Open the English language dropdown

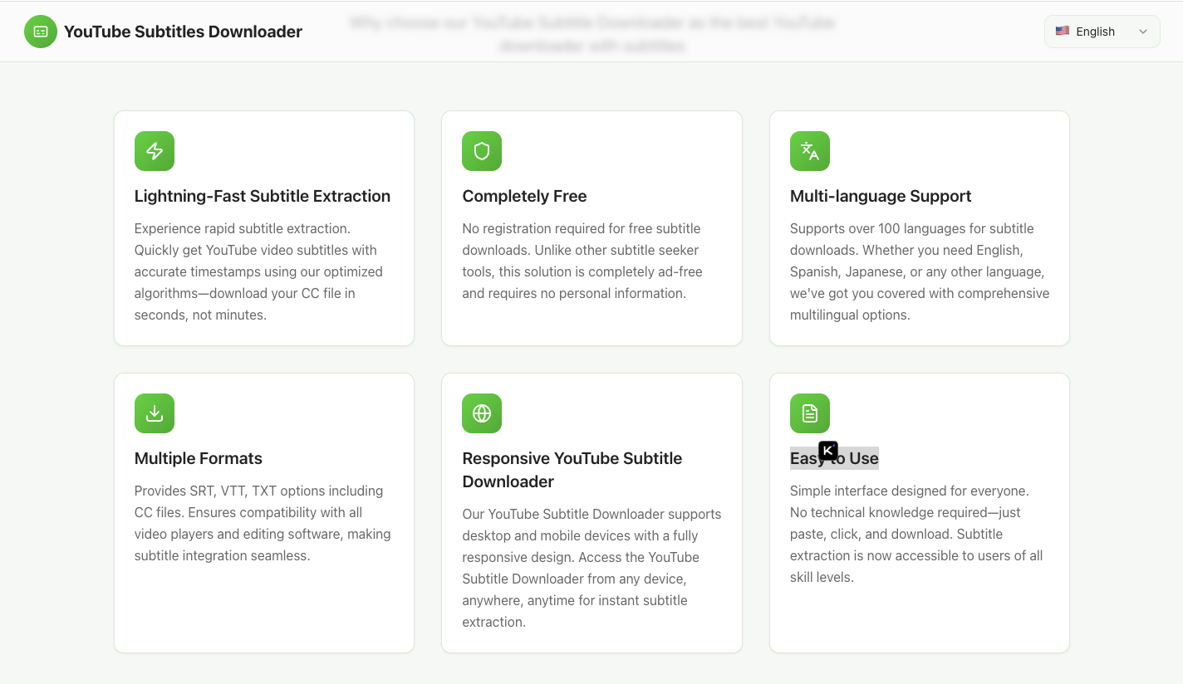point(1102,32)
